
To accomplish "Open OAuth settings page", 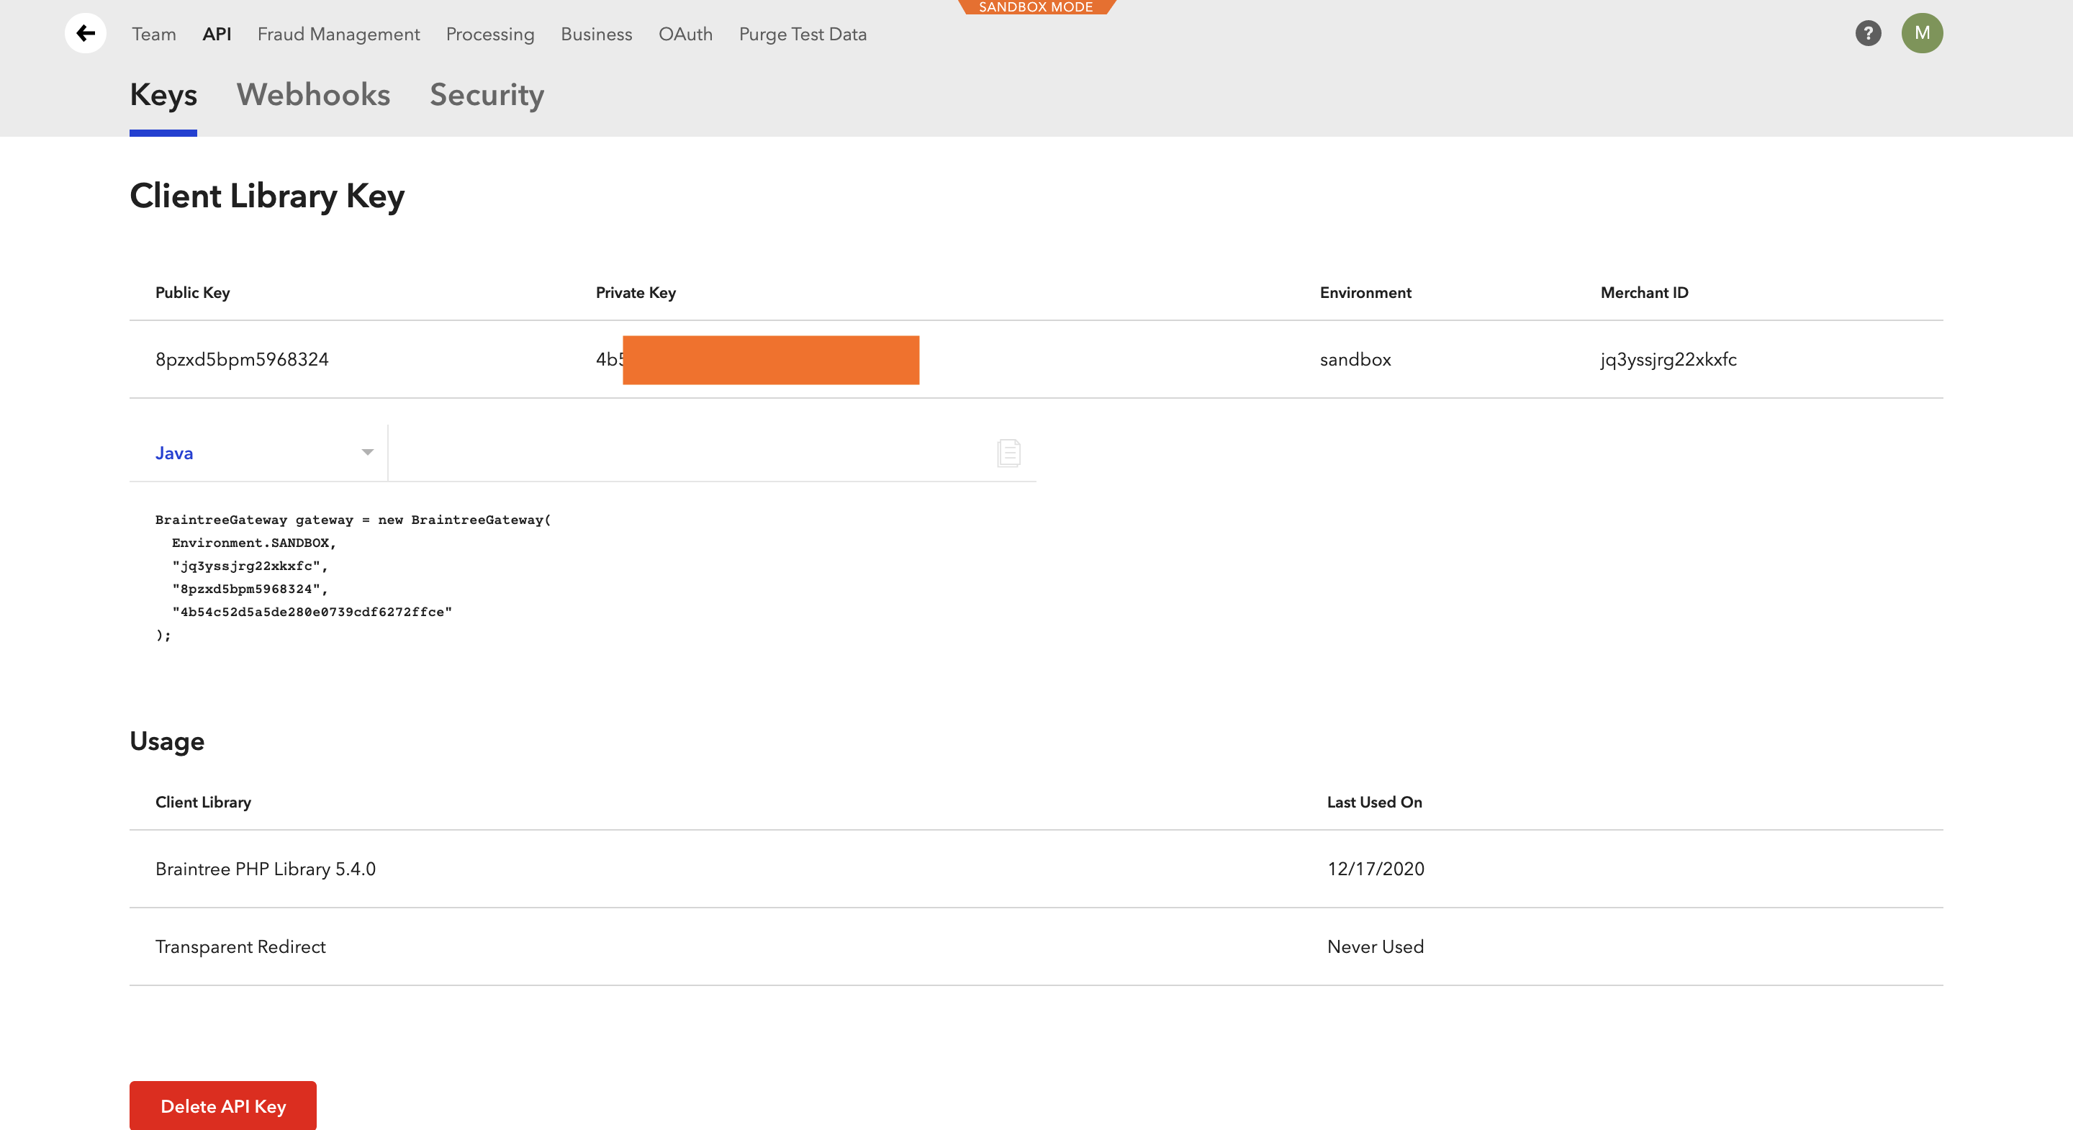I will pos(685,34).
